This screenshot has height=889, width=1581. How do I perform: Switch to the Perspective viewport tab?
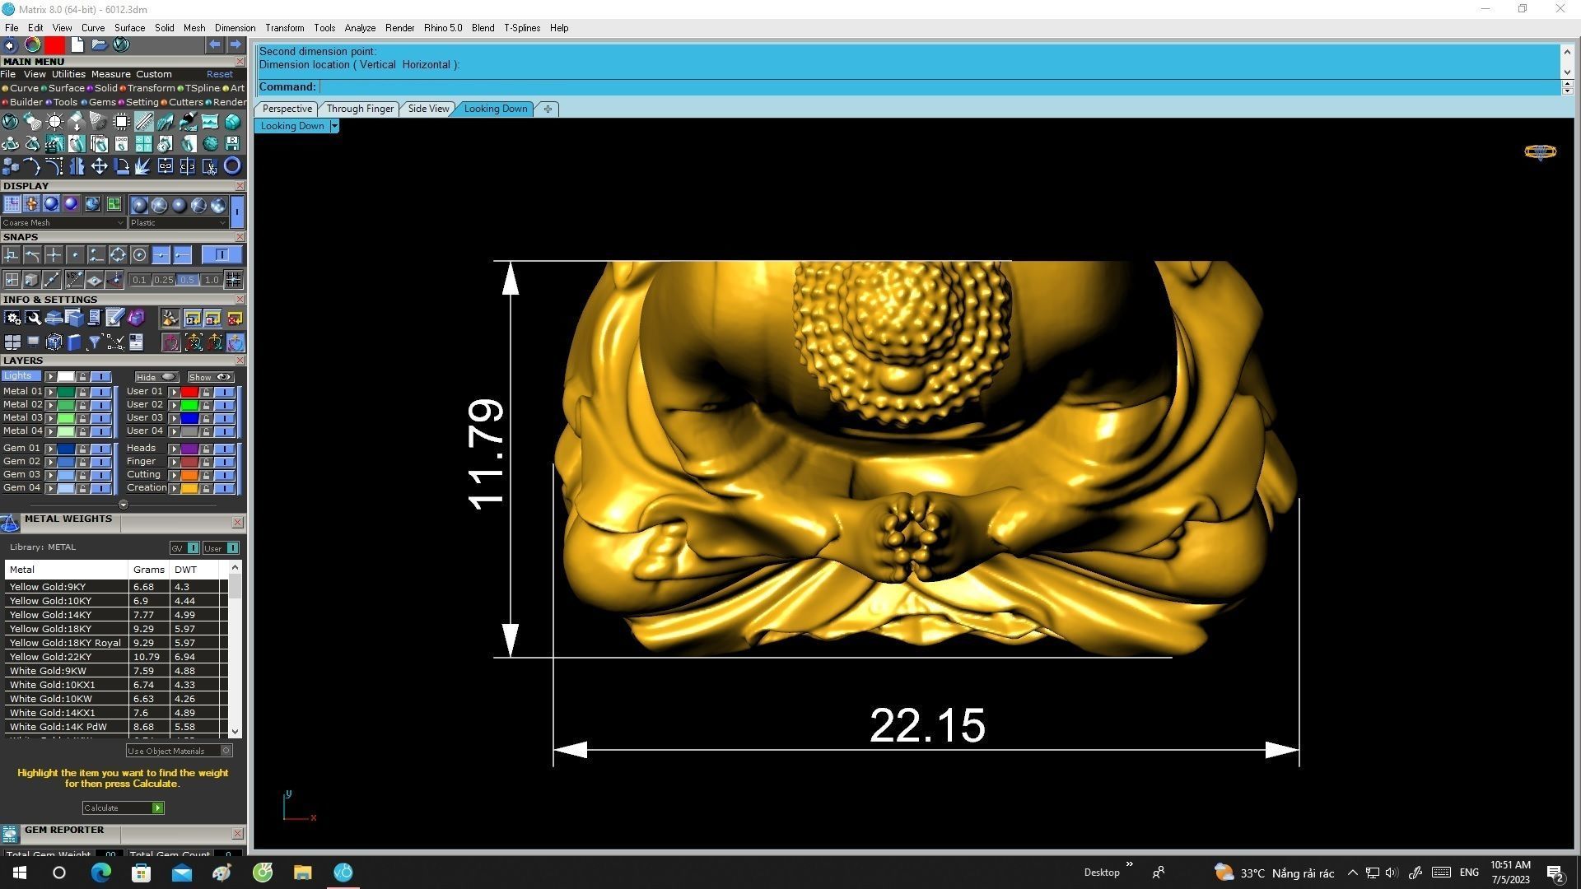287,109
